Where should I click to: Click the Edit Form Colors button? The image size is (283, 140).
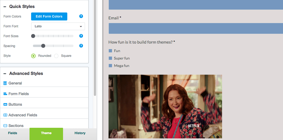(49, 16)
